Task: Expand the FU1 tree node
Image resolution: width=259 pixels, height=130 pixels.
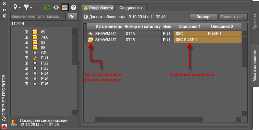Action: point(26,58)
